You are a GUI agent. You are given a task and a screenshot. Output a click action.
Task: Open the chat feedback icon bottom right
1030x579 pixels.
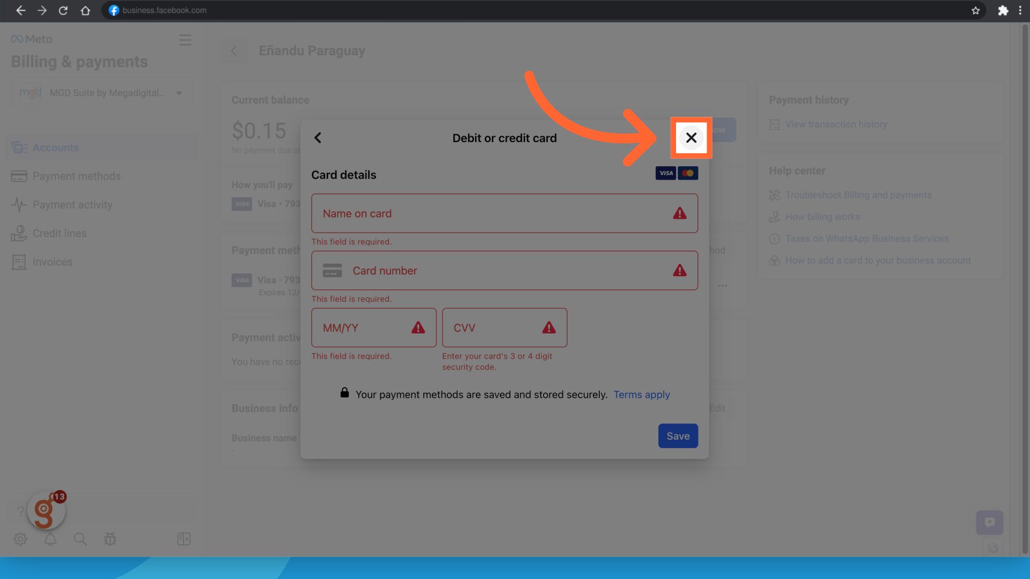pyautogui.click(x=989, y=522)
